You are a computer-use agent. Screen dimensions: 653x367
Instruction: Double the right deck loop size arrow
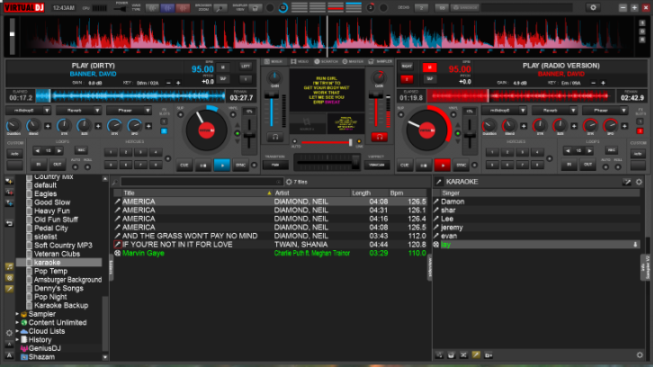tap(589, 151)
